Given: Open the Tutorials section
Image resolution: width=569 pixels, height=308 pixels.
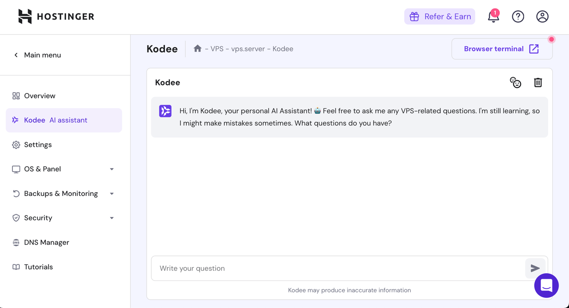Looking at the screenshot, I should click(x=38, y=267).
